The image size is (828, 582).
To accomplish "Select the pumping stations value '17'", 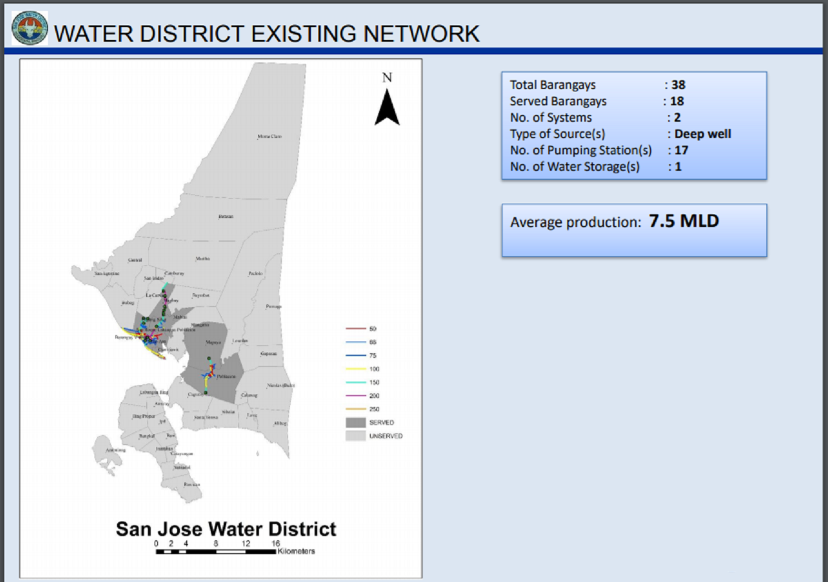I will [x=681, y=150].
